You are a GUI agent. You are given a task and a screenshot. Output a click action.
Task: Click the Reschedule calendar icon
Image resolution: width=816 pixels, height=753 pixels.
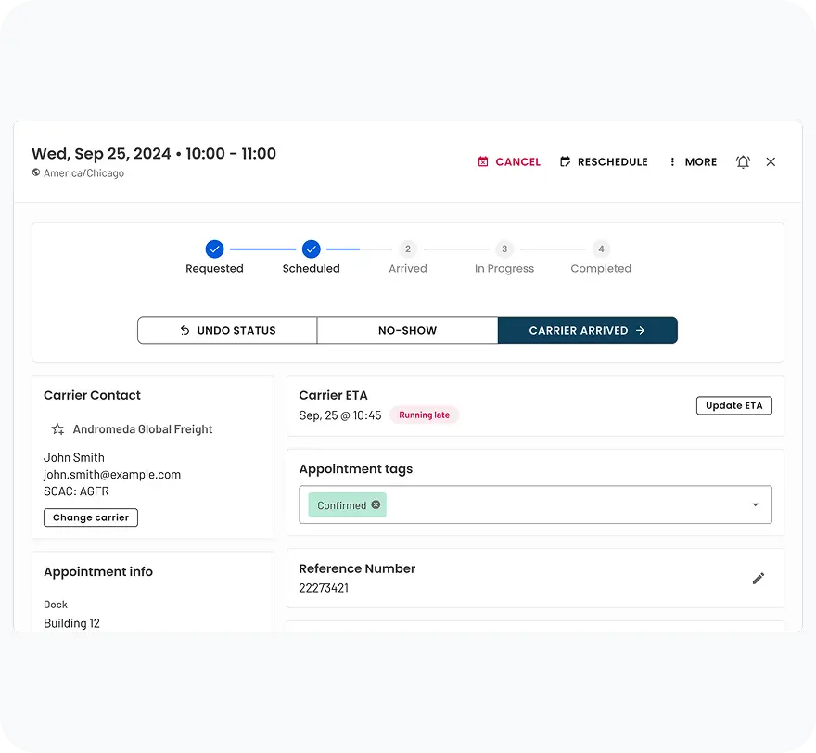point(565,161)
